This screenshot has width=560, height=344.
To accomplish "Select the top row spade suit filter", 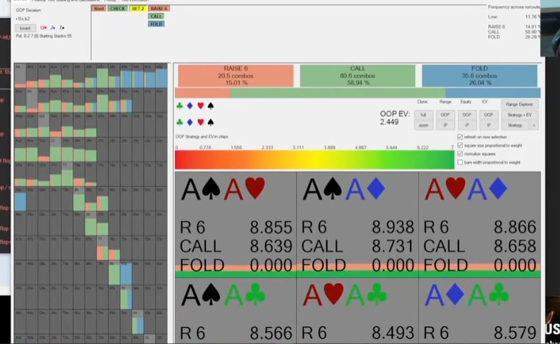I will [210, 105].
